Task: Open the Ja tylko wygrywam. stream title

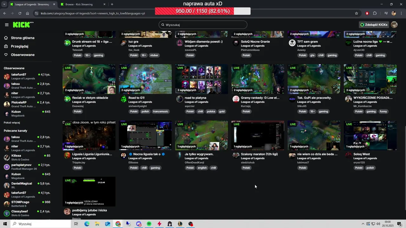Action: 199,154
